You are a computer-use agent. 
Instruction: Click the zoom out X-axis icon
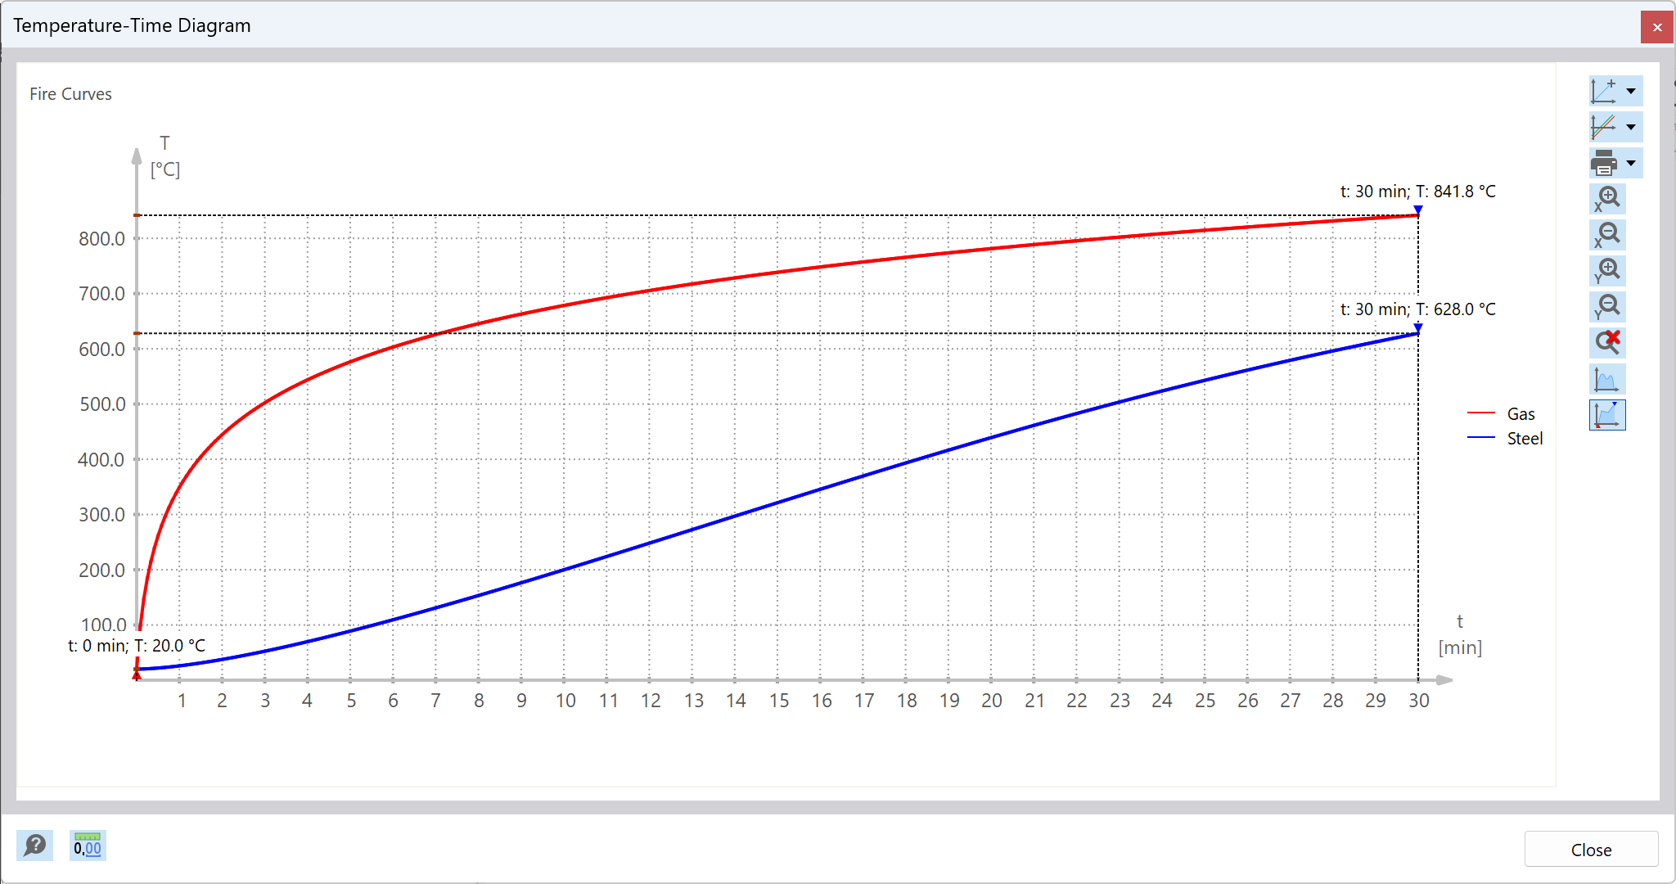click(1606, 235)
